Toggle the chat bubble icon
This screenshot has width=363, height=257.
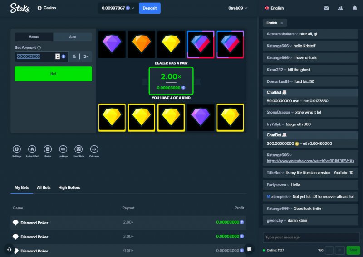[x=249, y=249]
